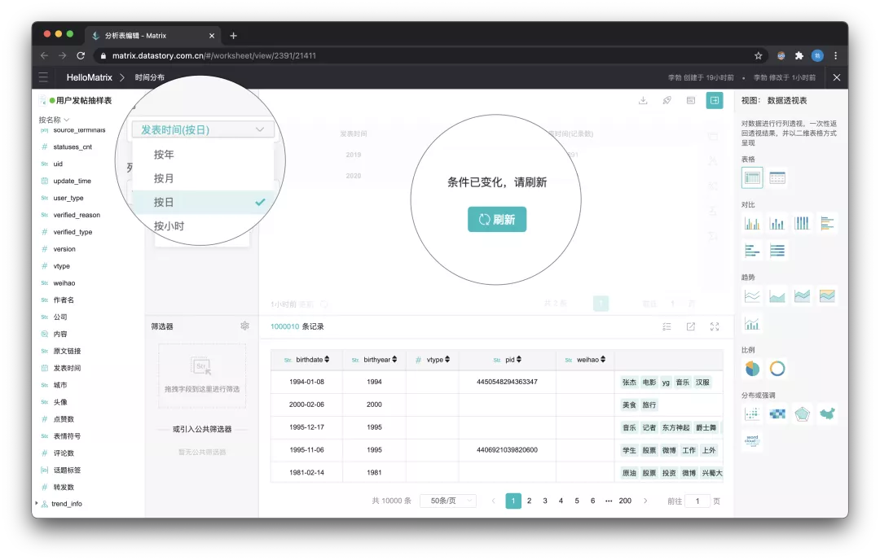Pick the stacked area chart icon
This screenshot has width=880, height=560.
(802, 296)
